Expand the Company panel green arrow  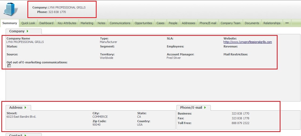point(28,31)
